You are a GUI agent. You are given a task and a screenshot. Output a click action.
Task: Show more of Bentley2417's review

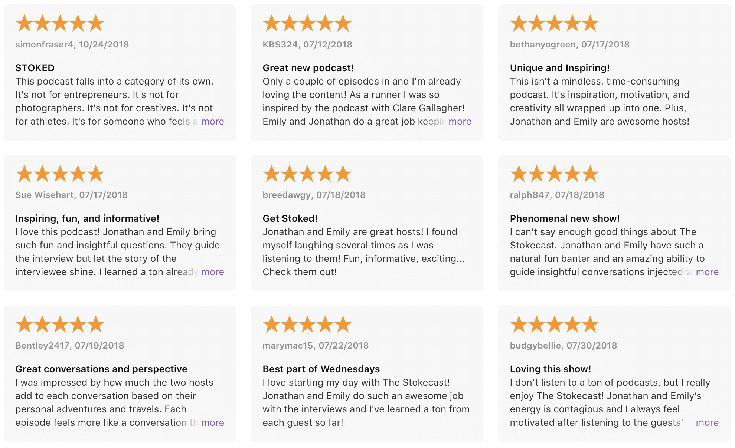(x=212, y=422)
